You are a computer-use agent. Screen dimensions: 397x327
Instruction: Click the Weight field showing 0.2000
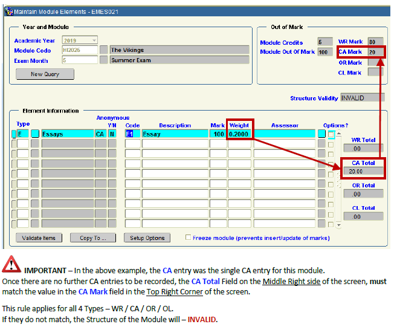point(239,134)
